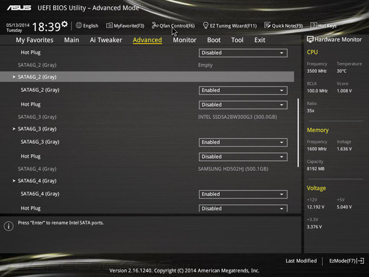Click the Hardware Monitor display icon
This screenshot has height=277, width=369.
310,39
